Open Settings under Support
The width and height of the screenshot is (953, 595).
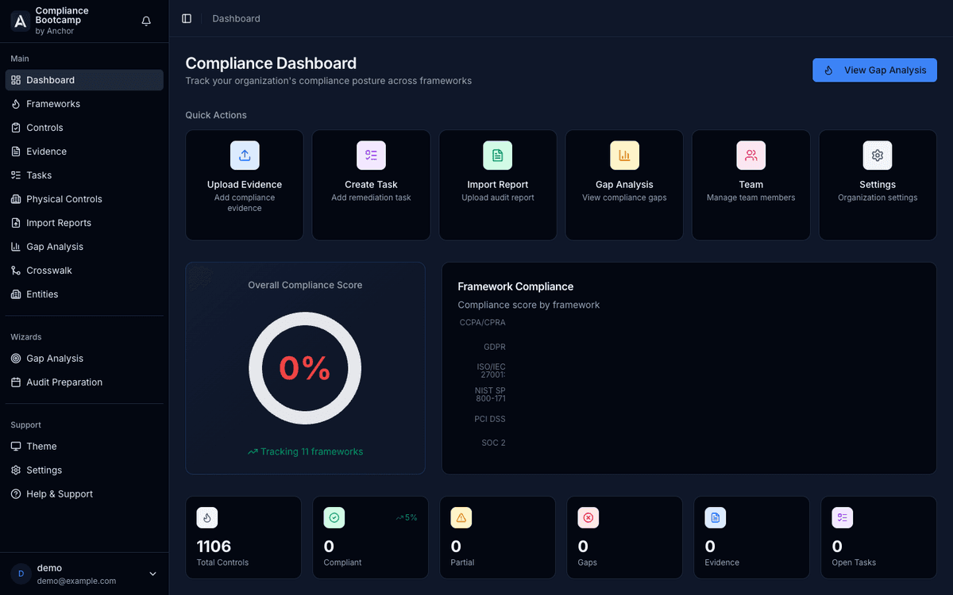[x=84, y=470]
